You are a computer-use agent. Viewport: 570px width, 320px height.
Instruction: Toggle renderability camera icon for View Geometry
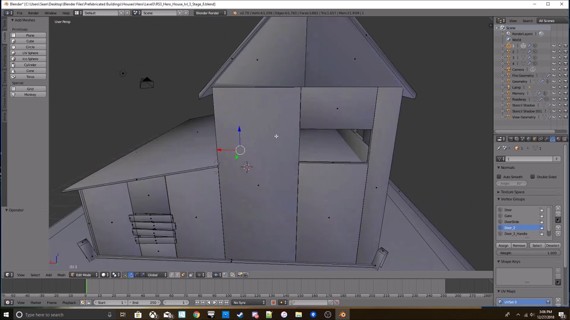[566, 117]
